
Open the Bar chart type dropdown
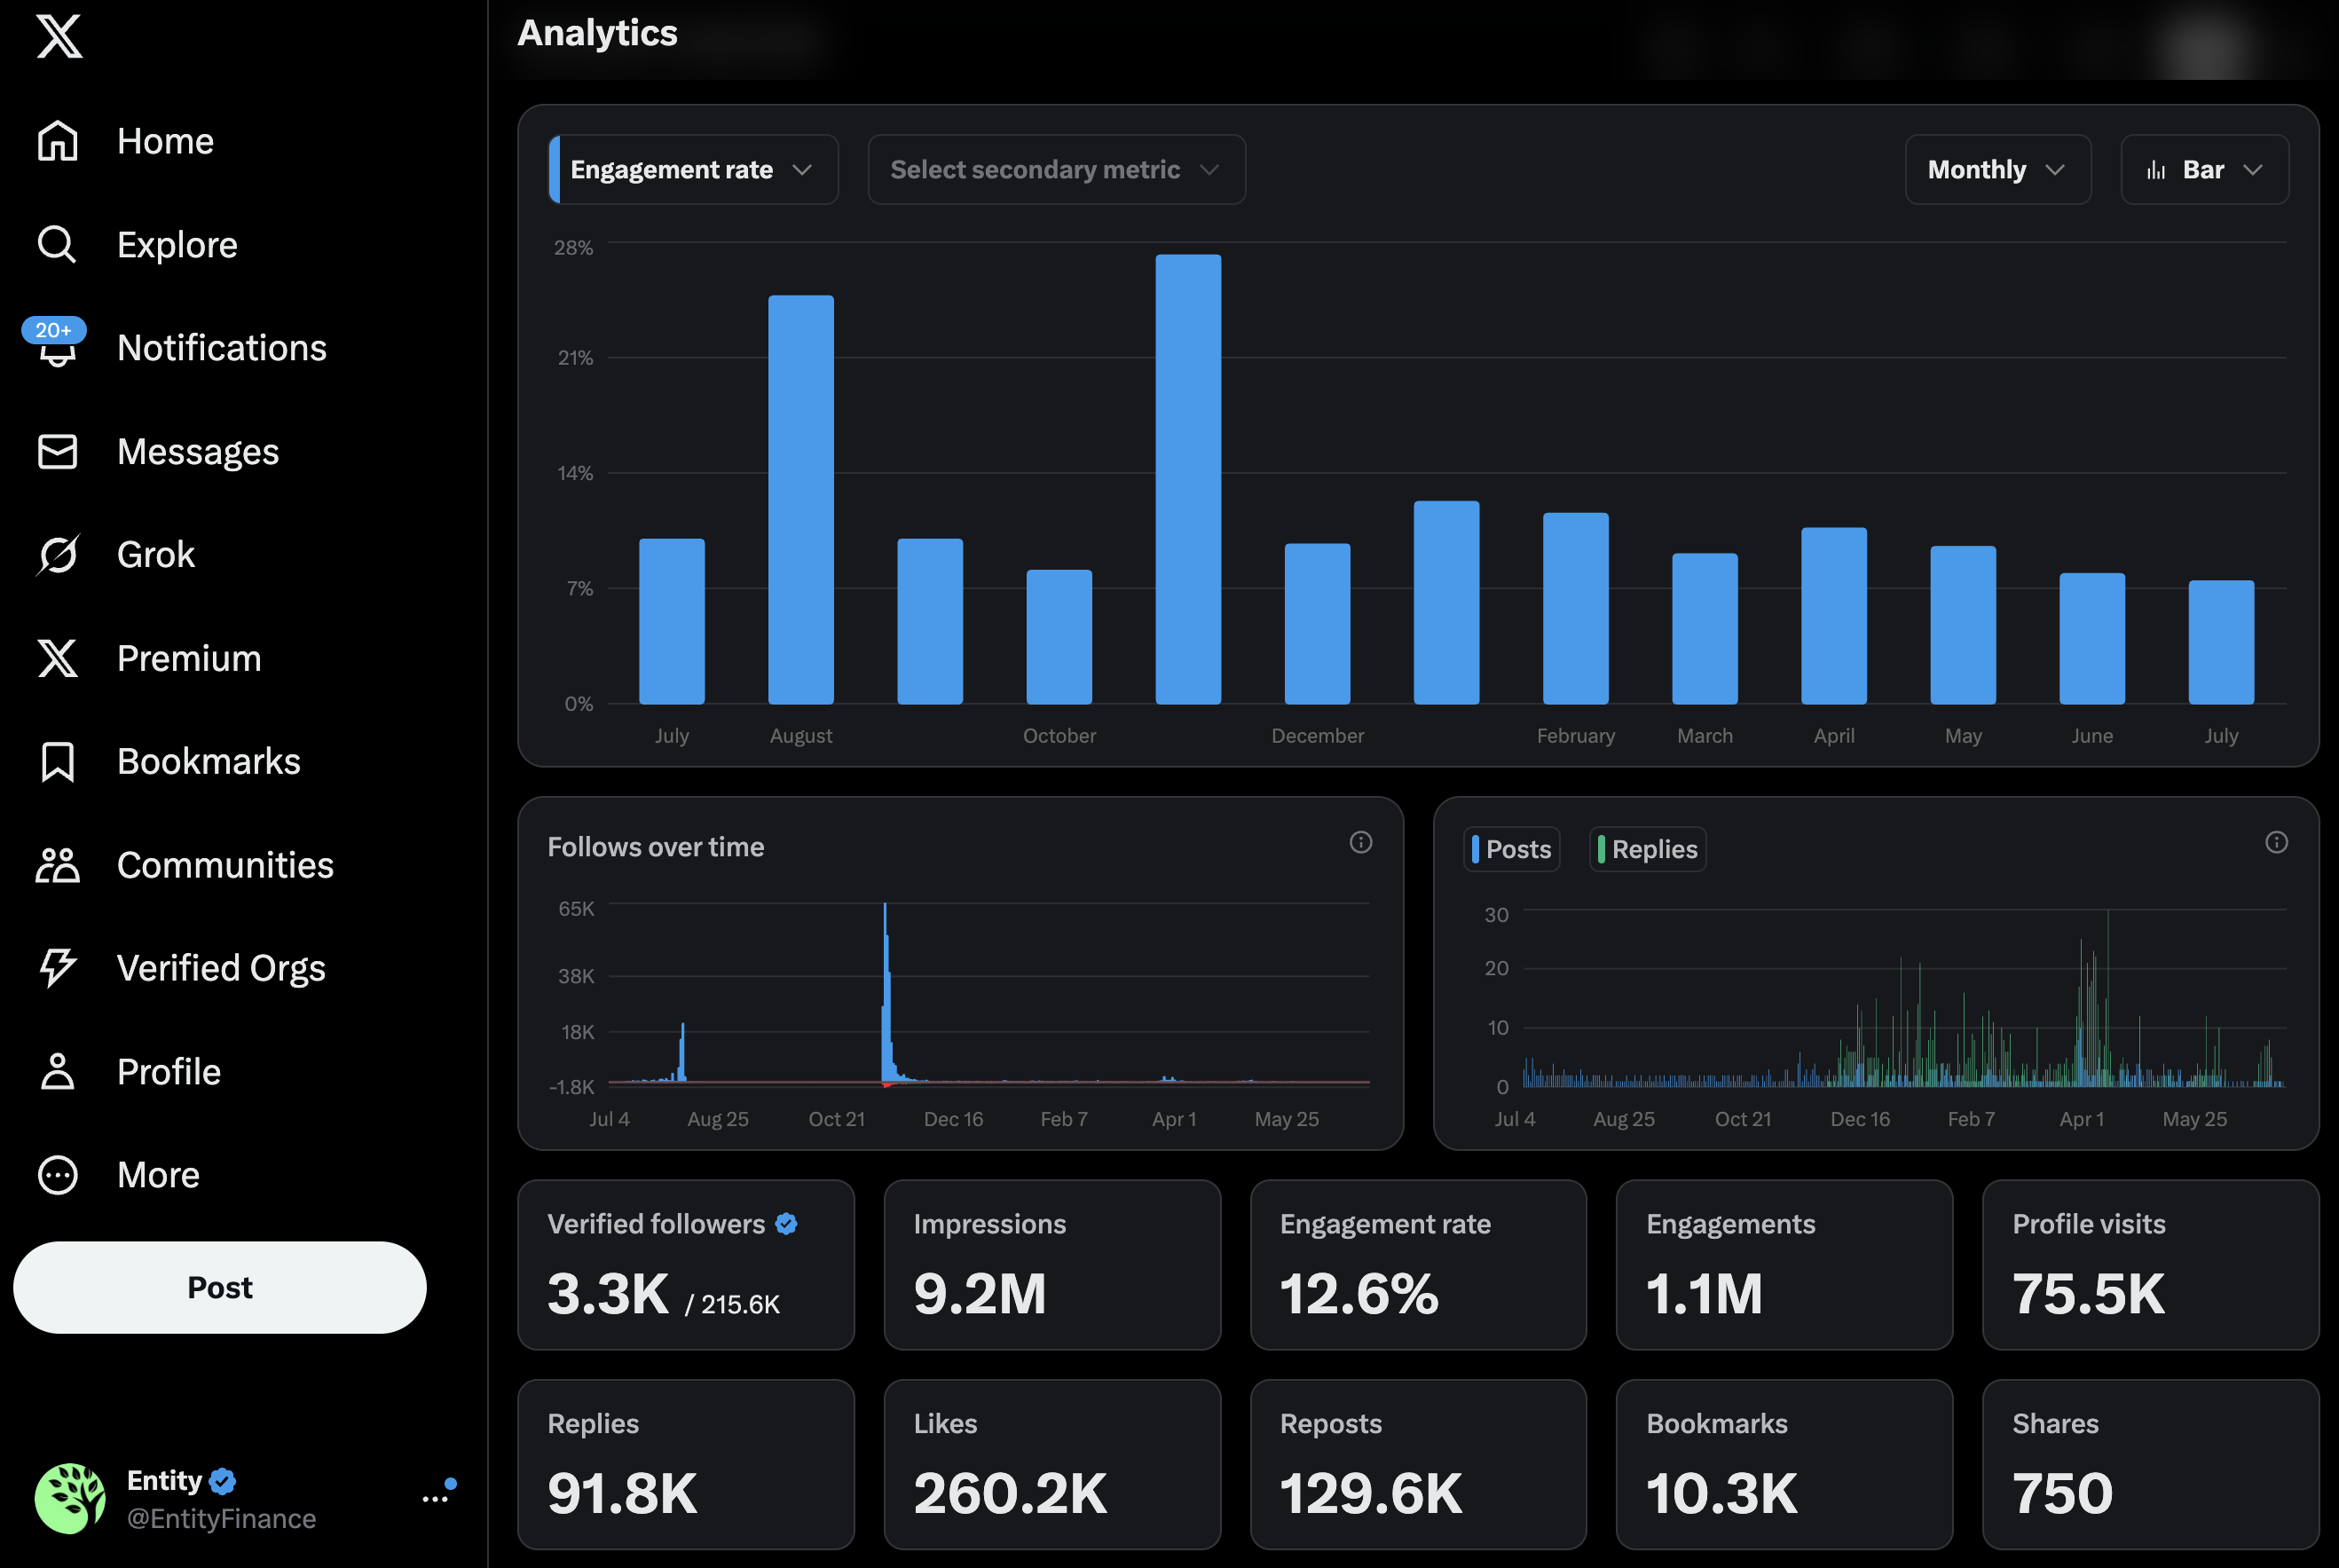(2204, 170)
